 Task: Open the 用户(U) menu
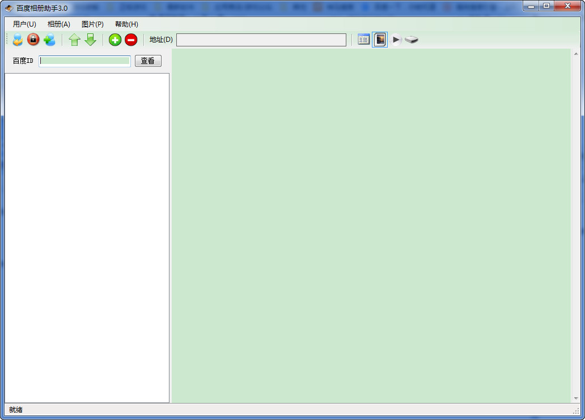click(24, 24)
